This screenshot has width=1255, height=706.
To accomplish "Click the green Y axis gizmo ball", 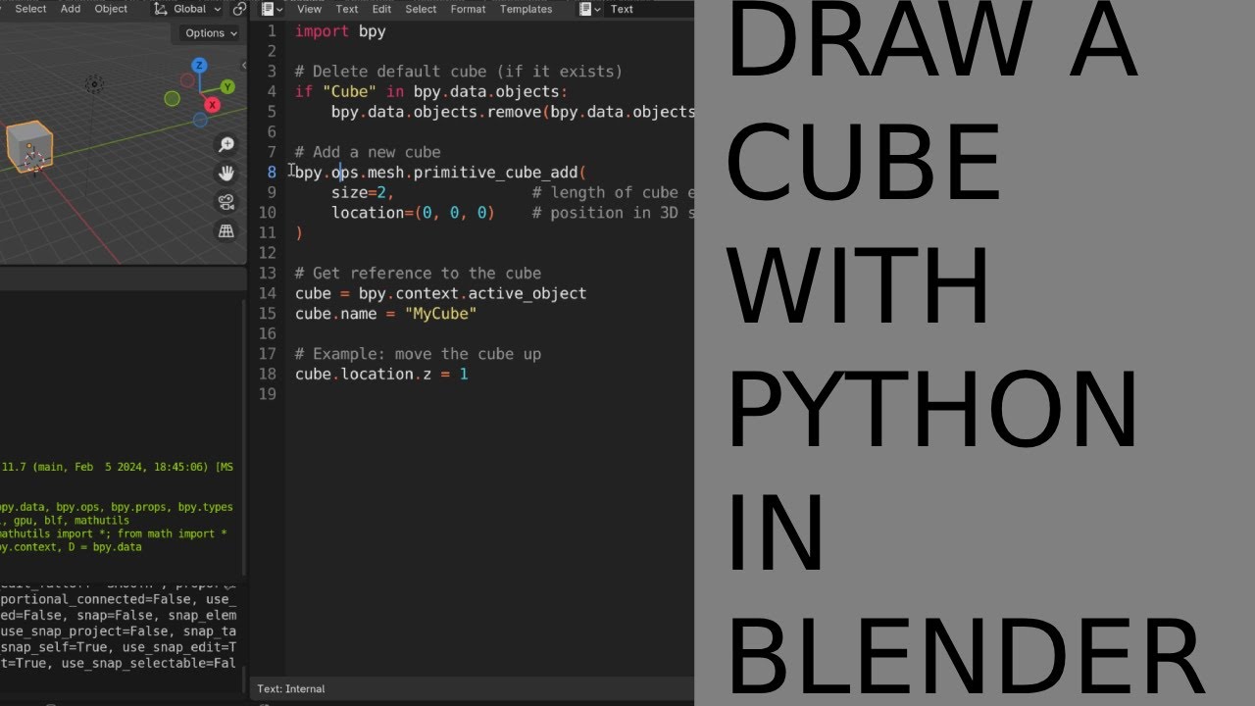I will coord(227,86).
